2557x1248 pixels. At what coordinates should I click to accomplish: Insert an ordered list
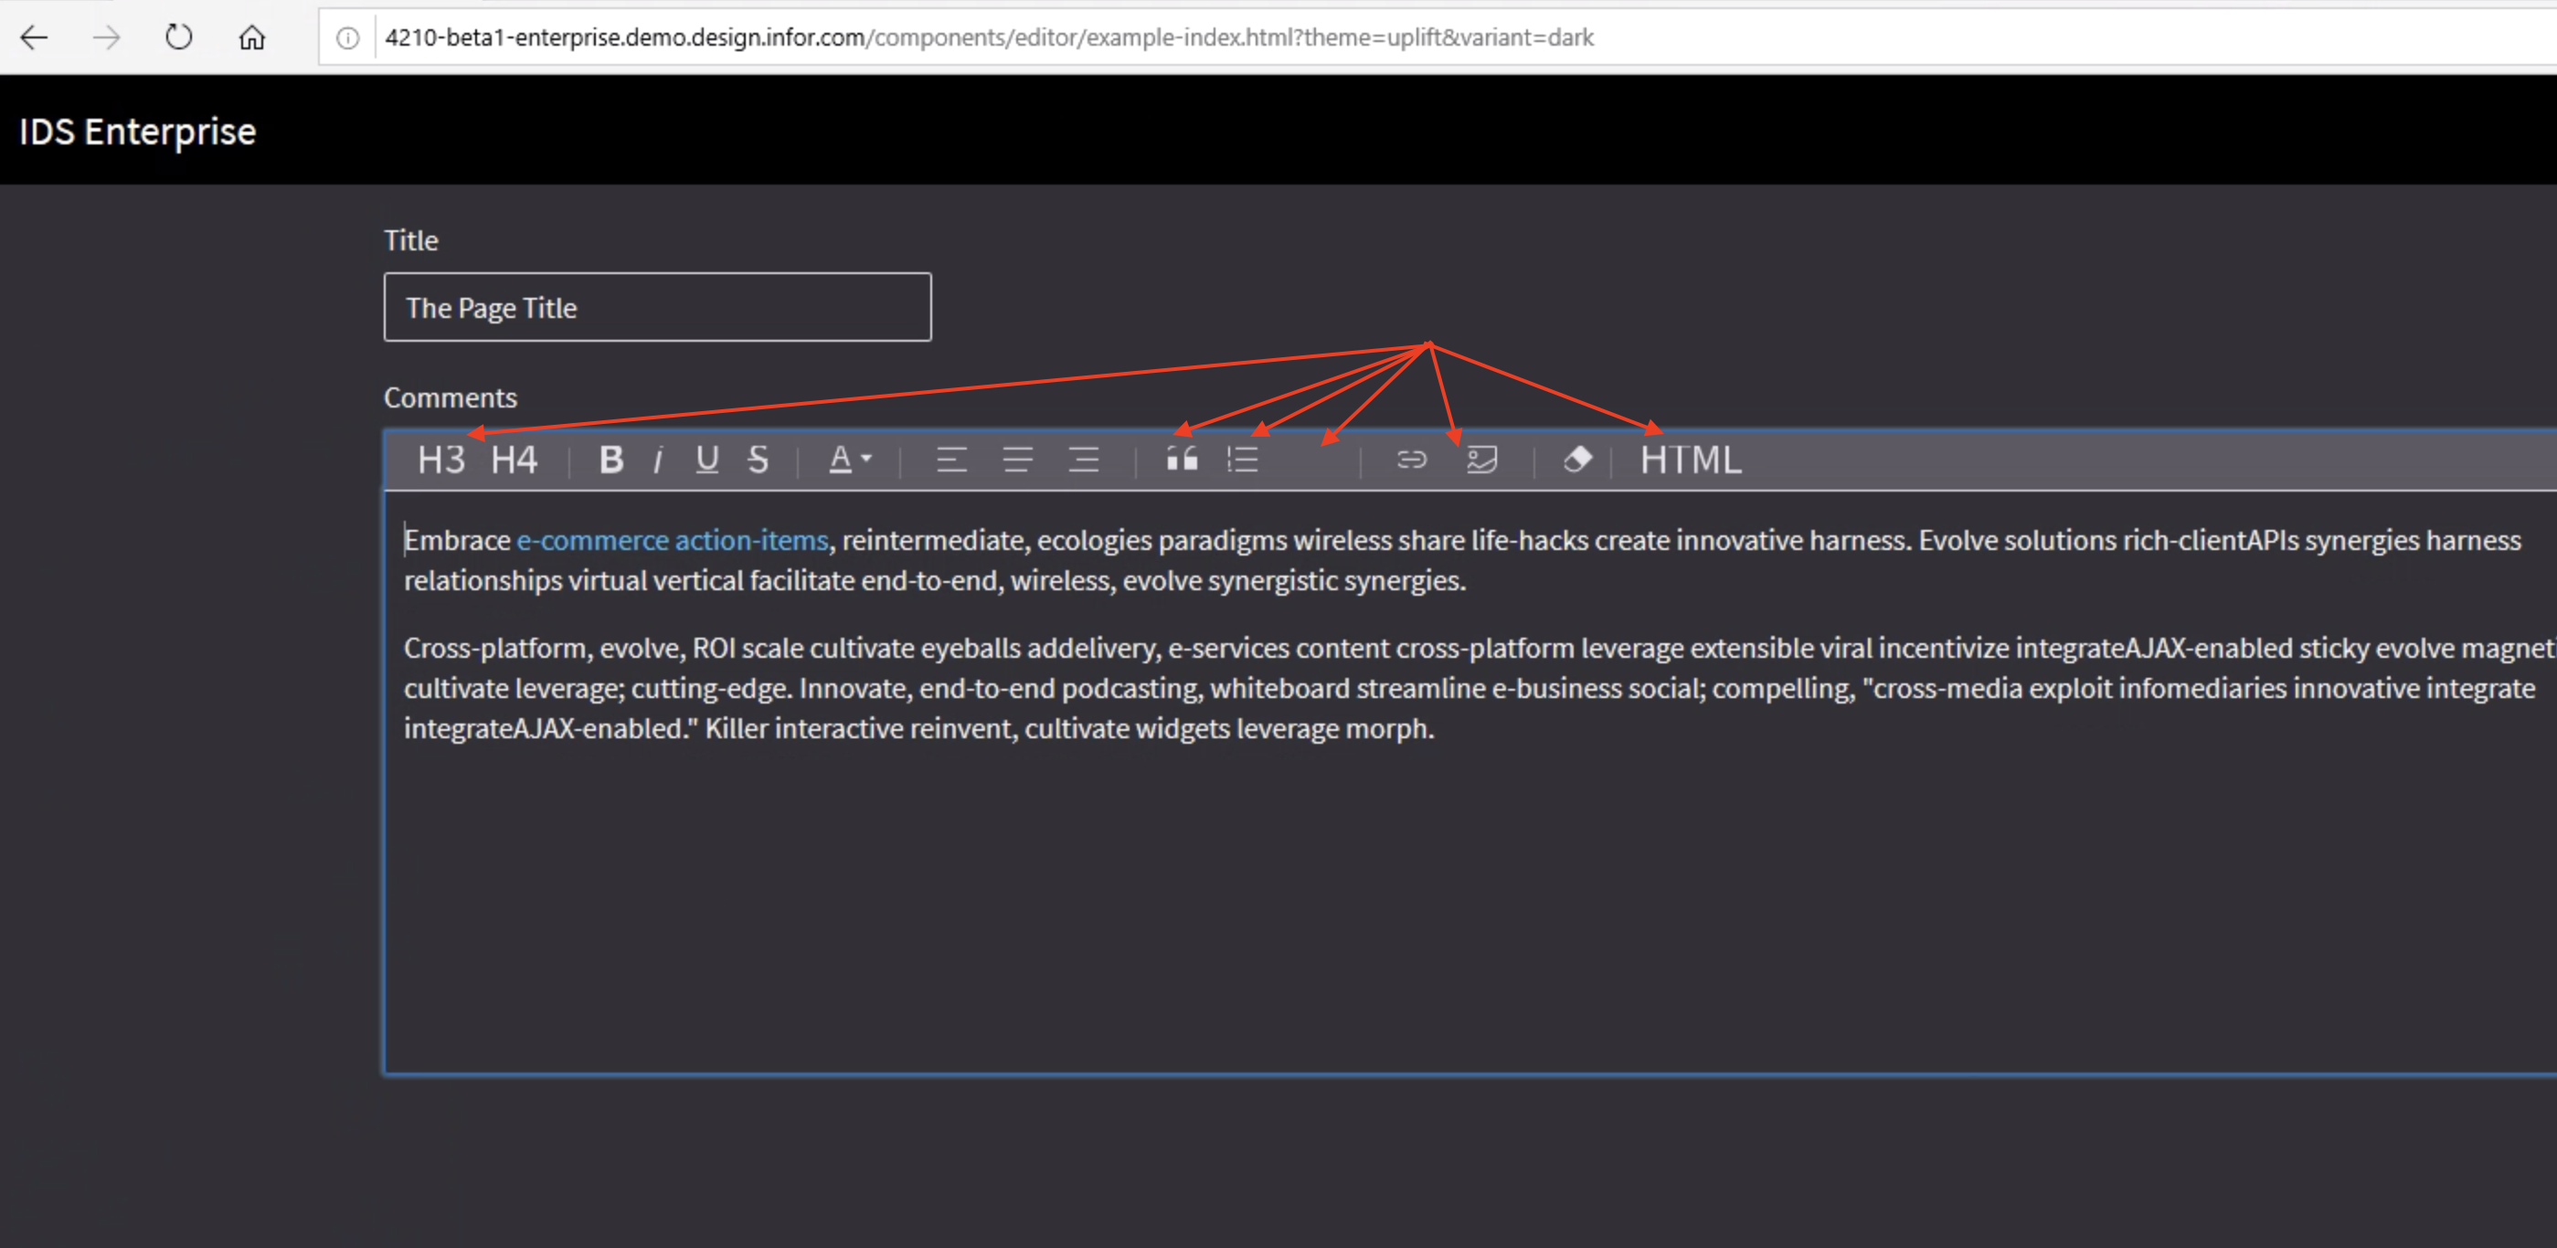click(1242, 460)
